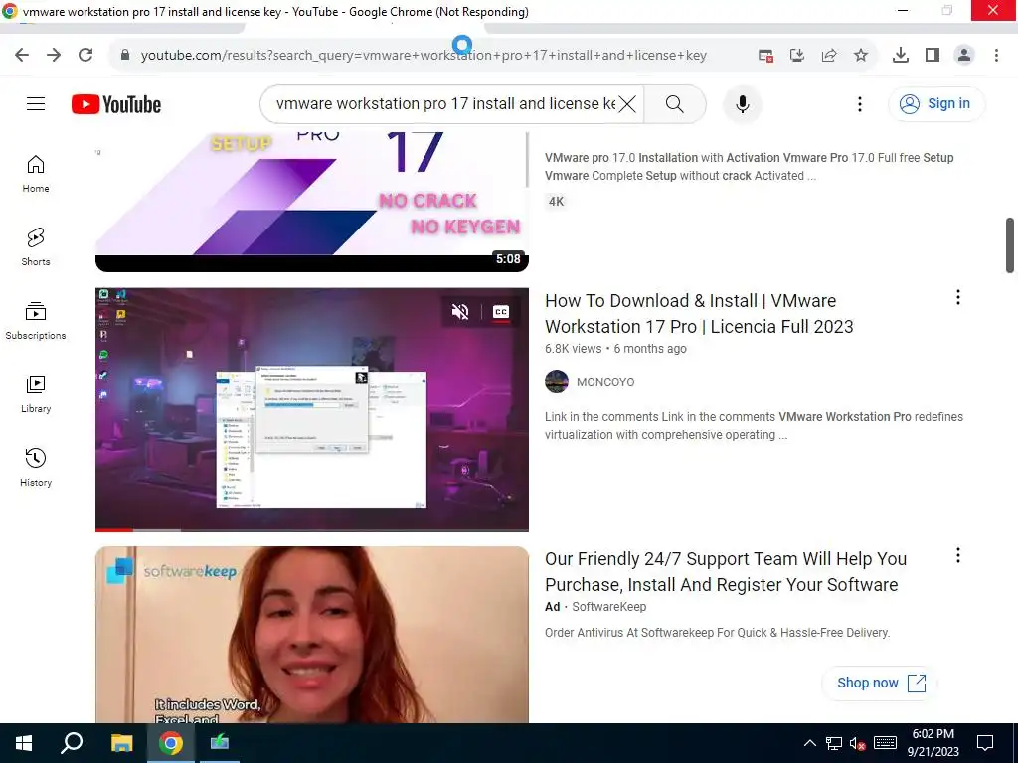Open Windows taskbar search
The width and height of the screenshot is (1018, 763).
click(x=72, y=743)
